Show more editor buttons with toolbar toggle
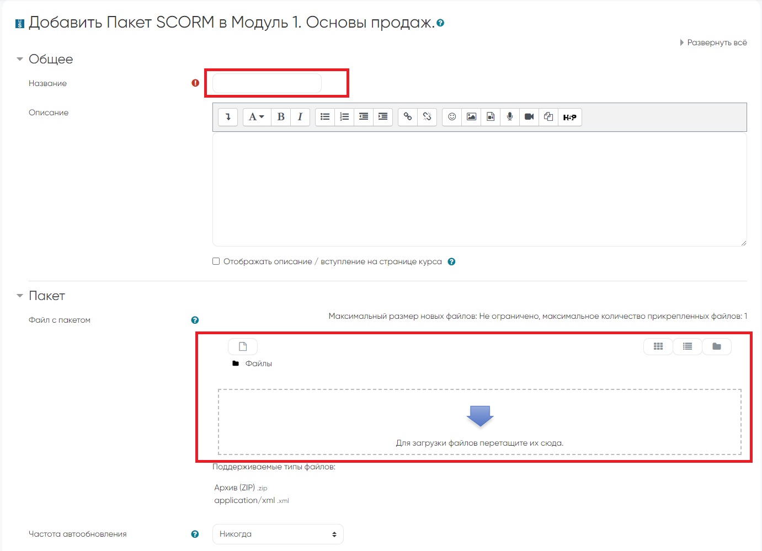 pos(228,117)
